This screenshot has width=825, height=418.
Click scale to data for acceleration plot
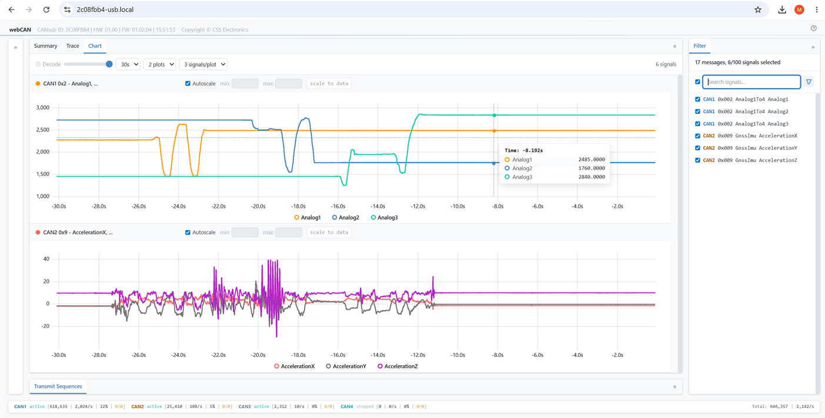tap(329, 232)
